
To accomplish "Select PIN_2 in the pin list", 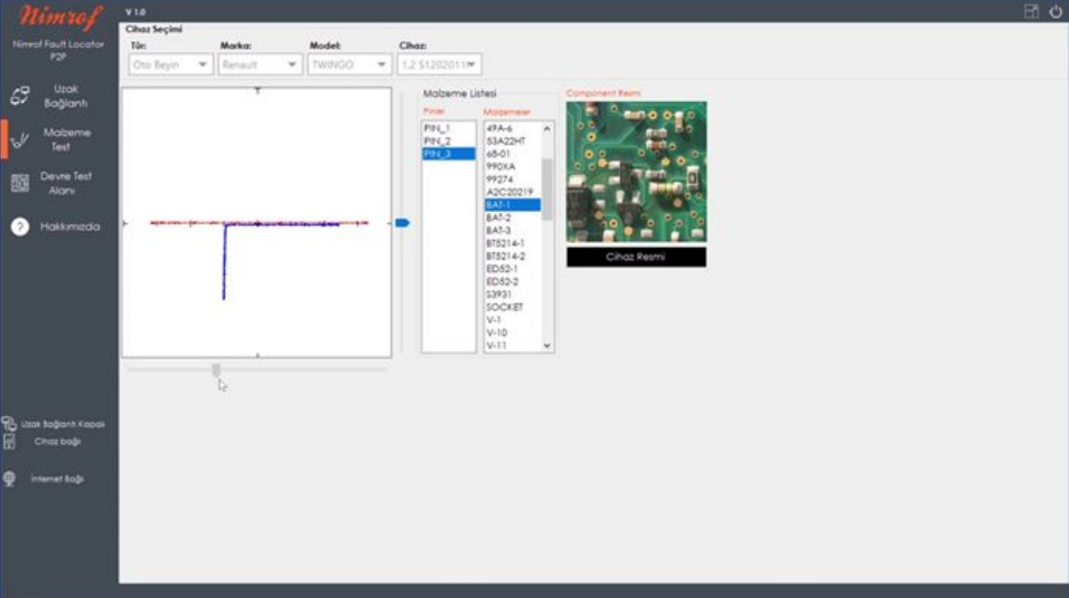I will pyautogui.click(x=448, y=141).
